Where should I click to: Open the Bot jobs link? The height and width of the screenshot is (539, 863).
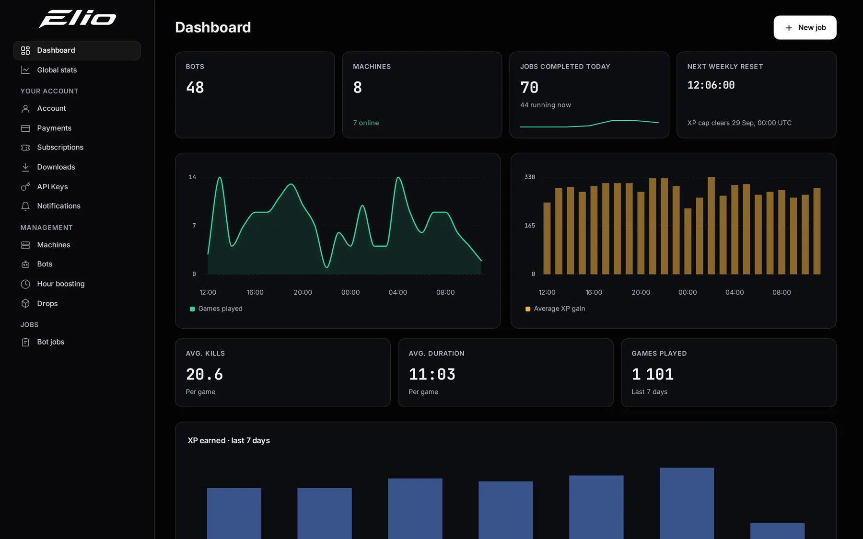(x=77, y=342)
